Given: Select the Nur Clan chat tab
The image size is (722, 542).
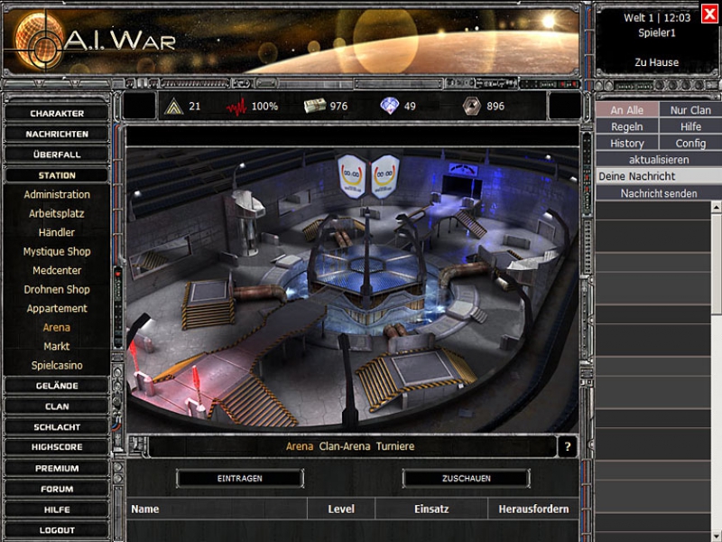Looking at the screenshot, I should (690, 110).
